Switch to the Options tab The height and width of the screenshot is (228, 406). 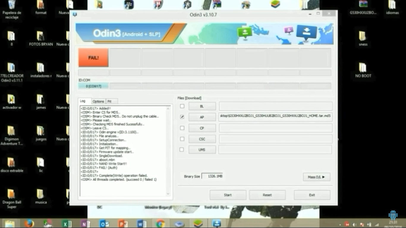tap(98, 101)
